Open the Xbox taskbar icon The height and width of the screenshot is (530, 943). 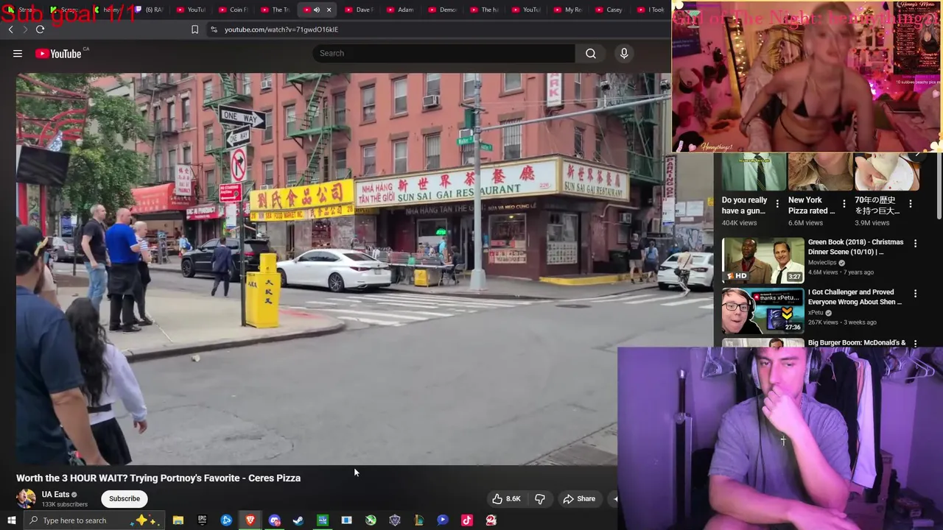click(371, 520)
